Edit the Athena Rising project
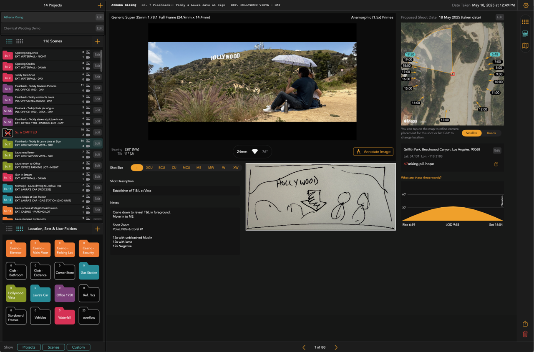The image size is (534, 352). point(99,17)
